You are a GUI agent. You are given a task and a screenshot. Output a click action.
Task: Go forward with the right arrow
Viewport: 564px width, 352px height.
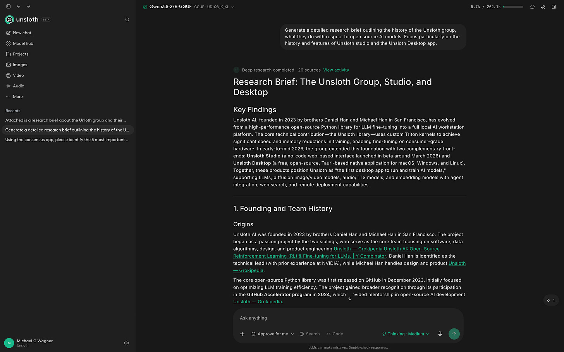click(x=28, y=6)
